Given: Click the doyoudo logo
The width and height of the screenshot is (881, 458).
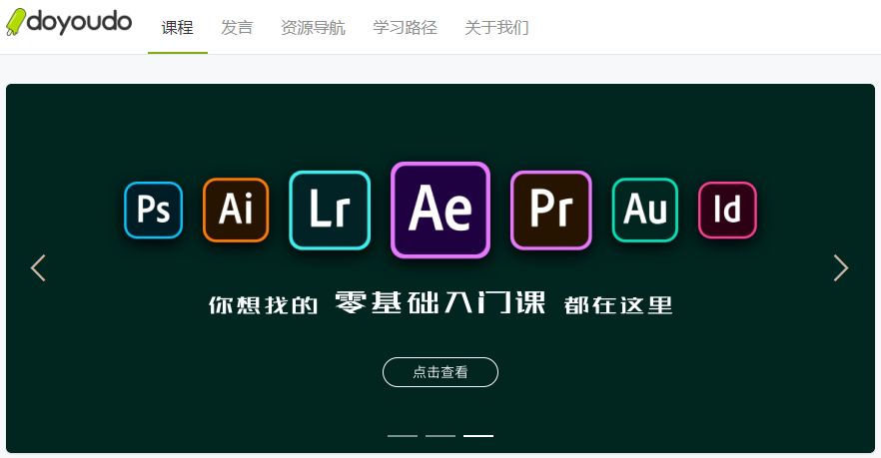Looking at the screenshot, I should click(x=69, y=22).
